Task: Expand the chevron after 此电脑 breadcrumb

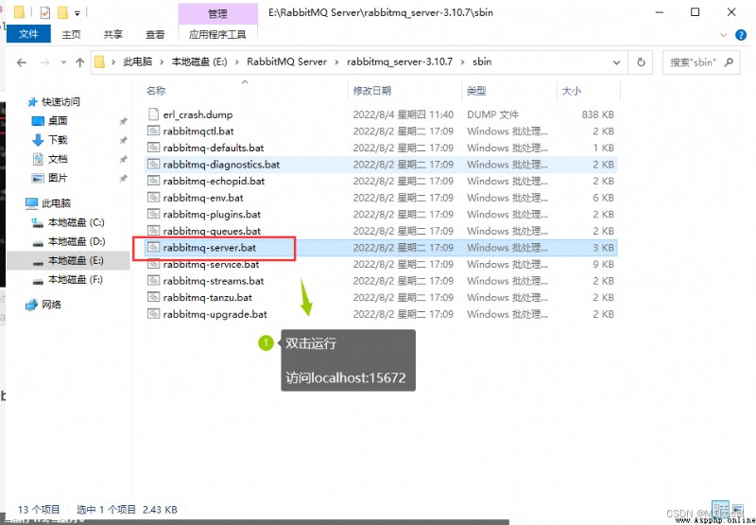Action: click(x=162, y=61)
